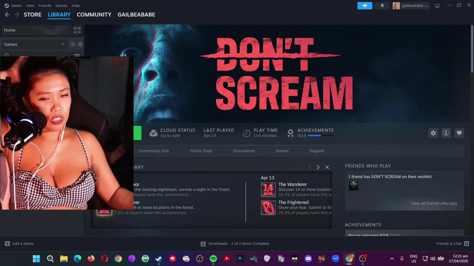The width and height of the screenshot is (474, 266).
Task: Switch to Big Picture mode monitor icon
Action: coord(437,6)
